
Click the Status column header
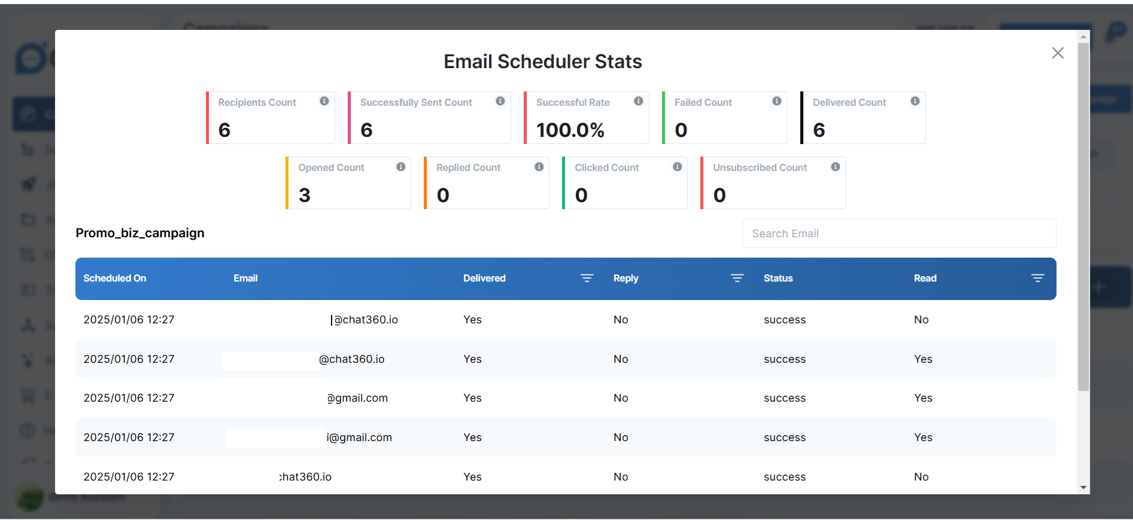click(x=778, y=279)
